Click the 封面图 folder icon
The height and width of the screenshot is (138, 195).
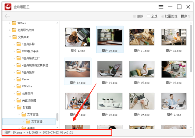[x=19, y=107]
